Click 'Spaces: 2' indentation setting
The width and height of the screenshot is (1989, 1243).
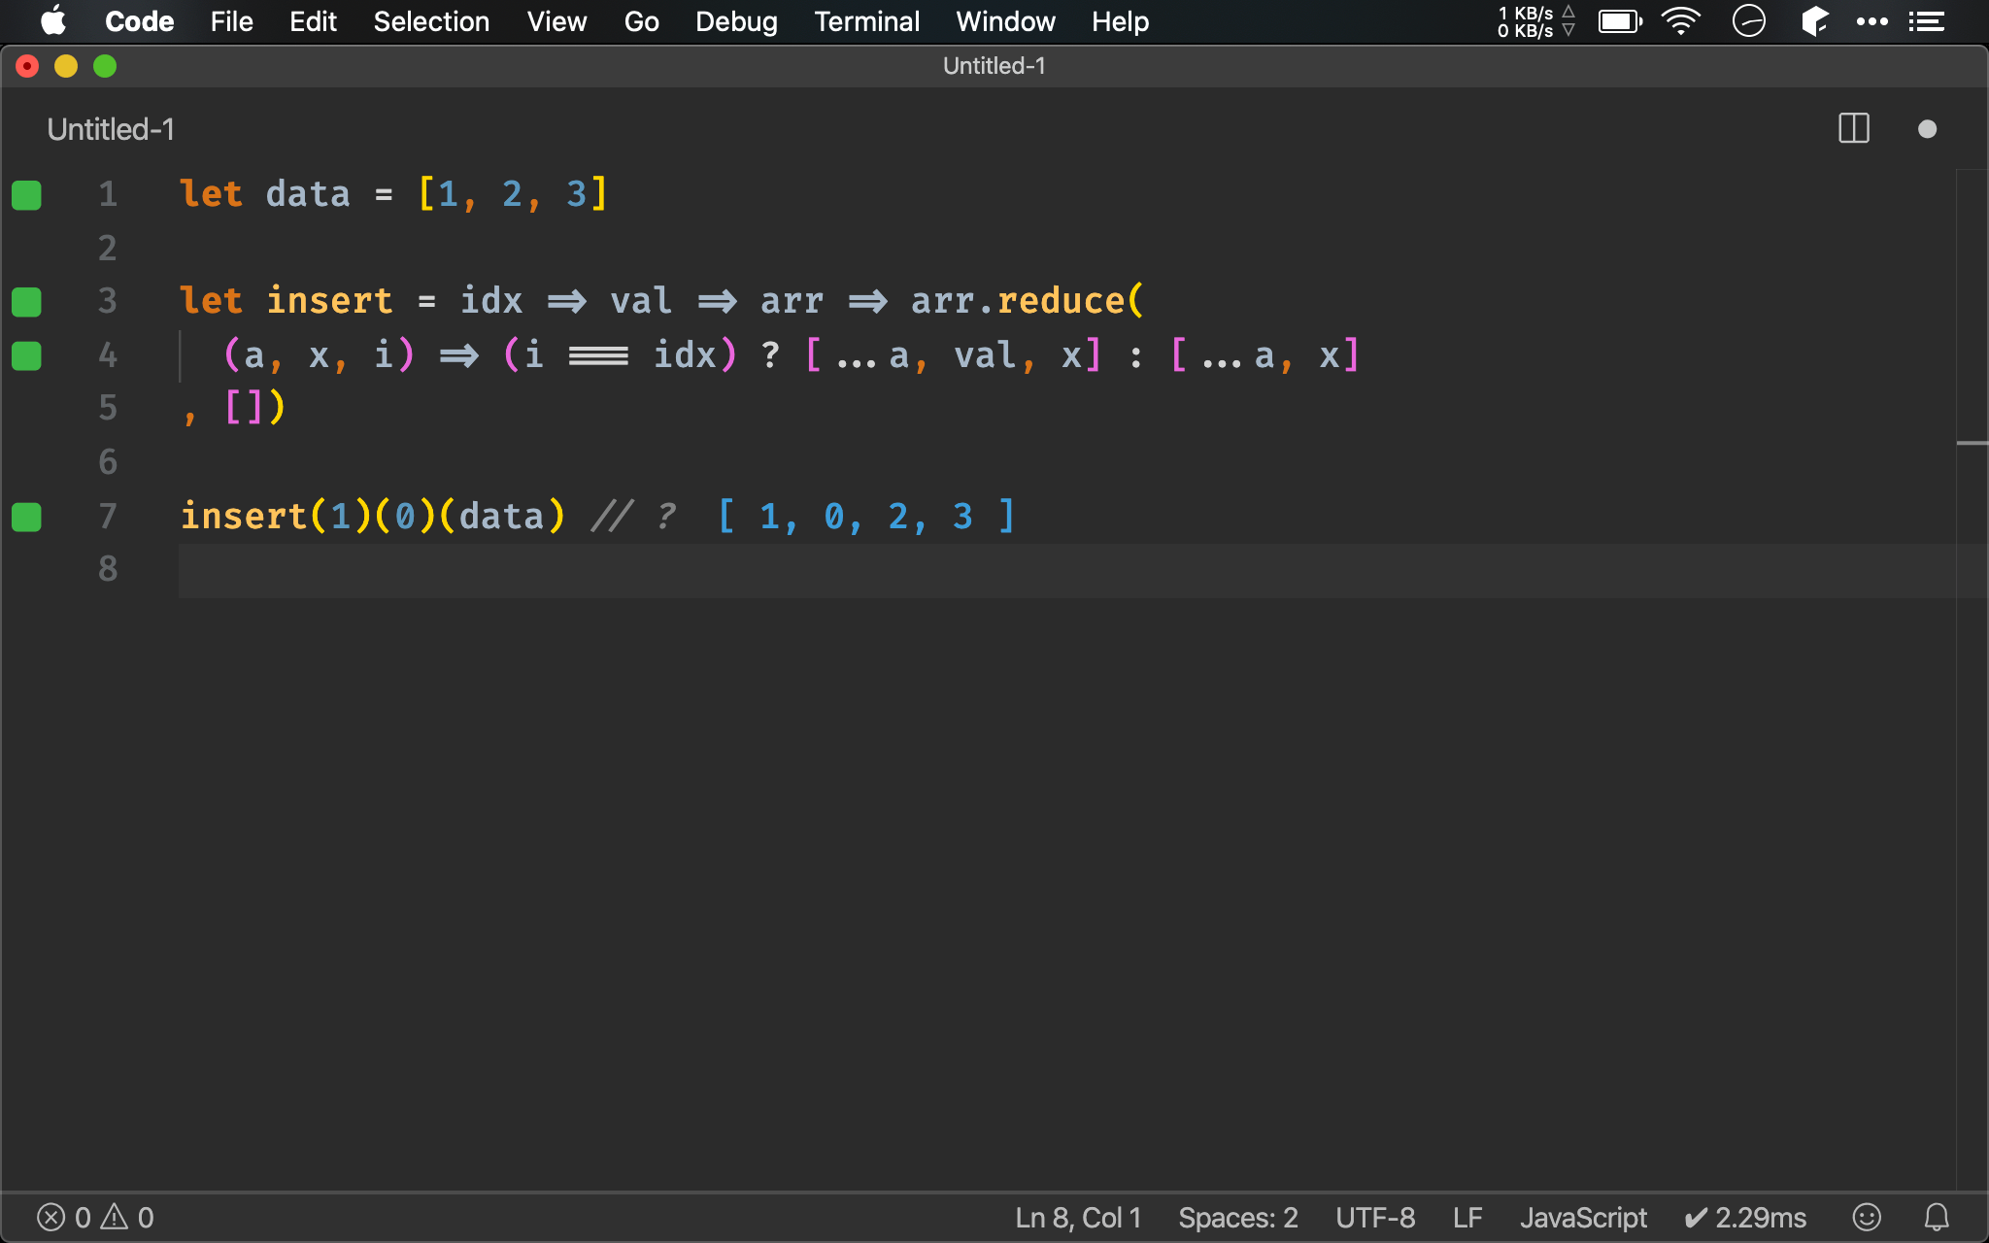pos(1238,1218)
